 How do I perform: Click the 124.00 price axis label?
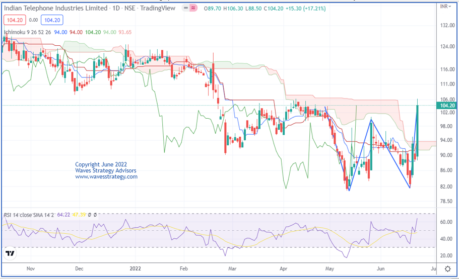click(x=447, y=46)
